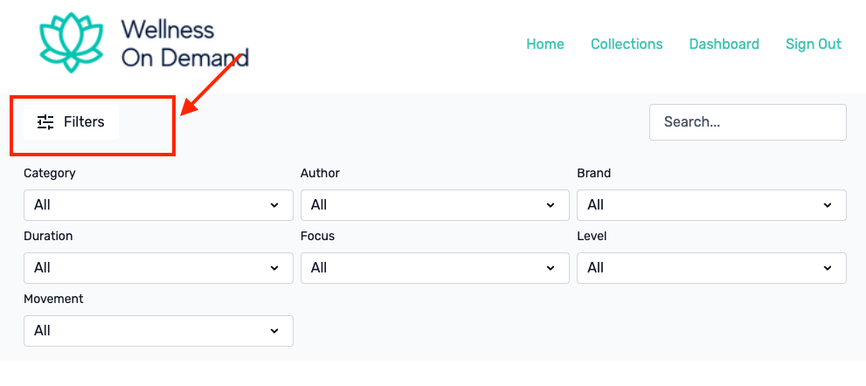Click the sliders icon beside Filters
This screenshot has height=386, width=866.
pos(45,122)
